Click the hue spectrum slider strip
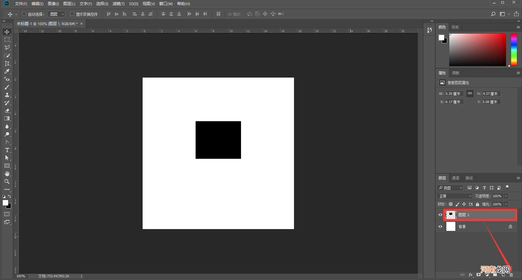This screenshot has height=280, width=522. point(514,50)
